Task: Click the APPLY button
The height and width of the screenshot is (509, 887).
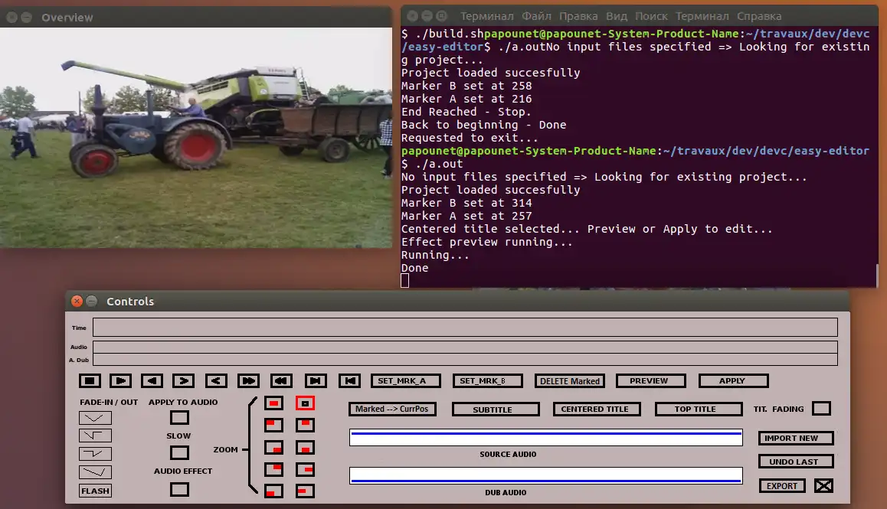Action: coord(734,380)
